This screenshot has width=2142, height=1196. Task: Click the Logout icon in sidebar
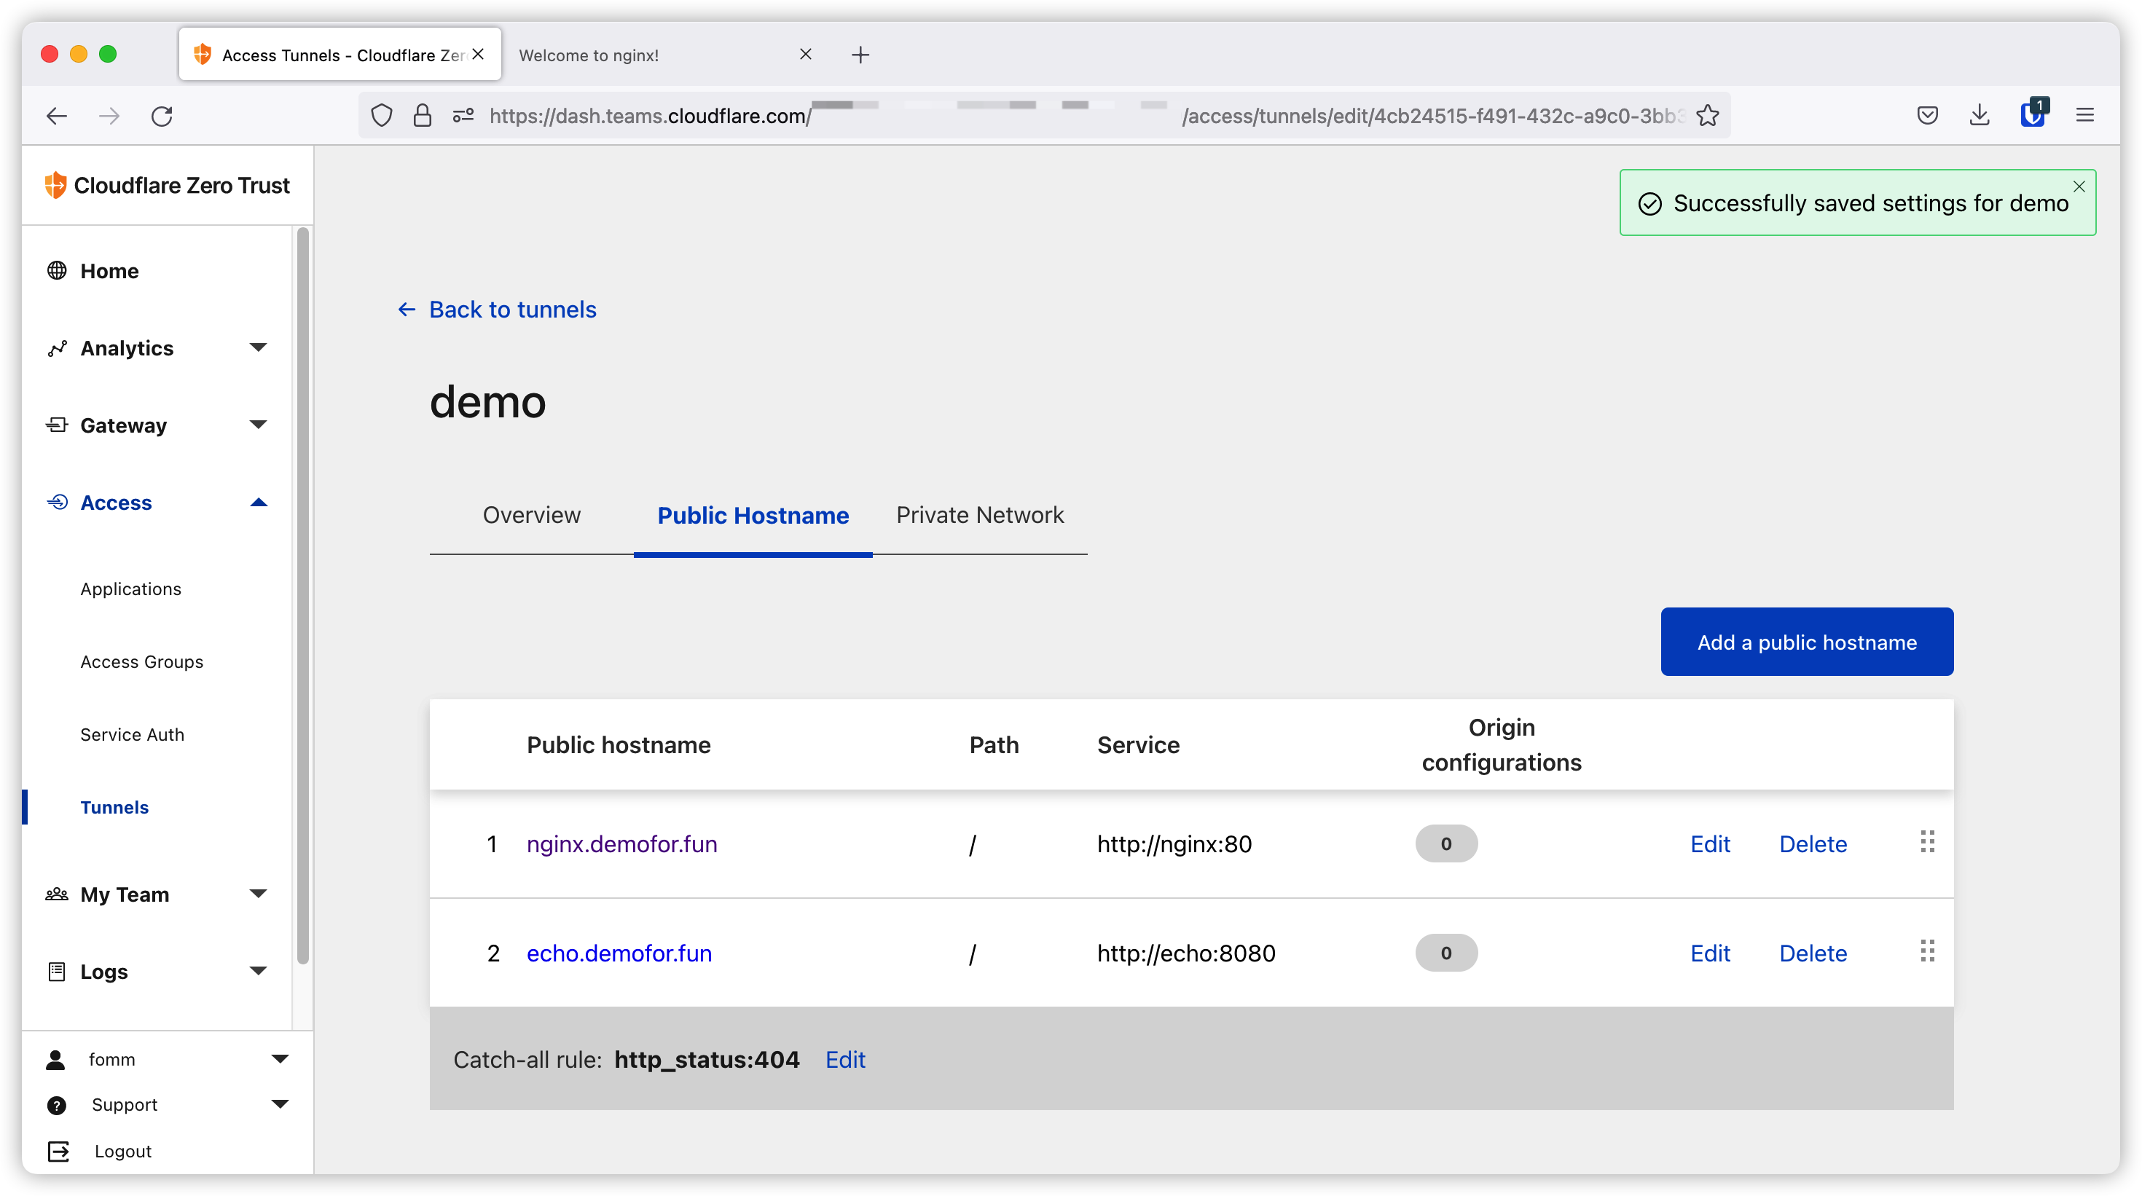pyautogui.click(x=58, y=1151)
